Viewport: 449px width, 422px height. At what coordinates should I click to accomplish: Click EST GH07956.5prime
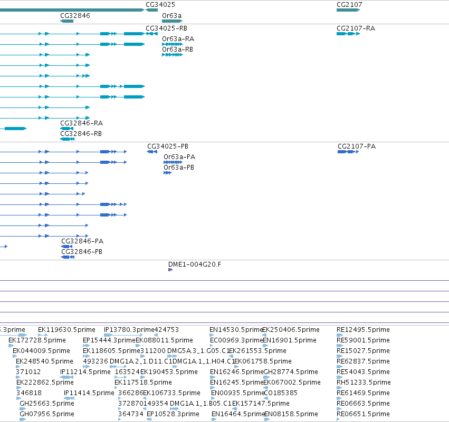point(47,414)
